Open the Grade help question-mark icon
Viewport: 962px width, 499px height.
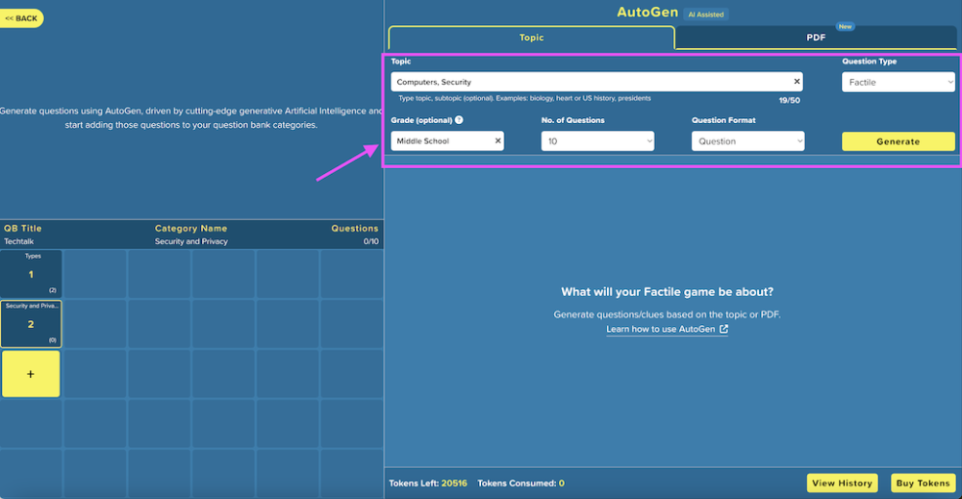pos(459,120)
